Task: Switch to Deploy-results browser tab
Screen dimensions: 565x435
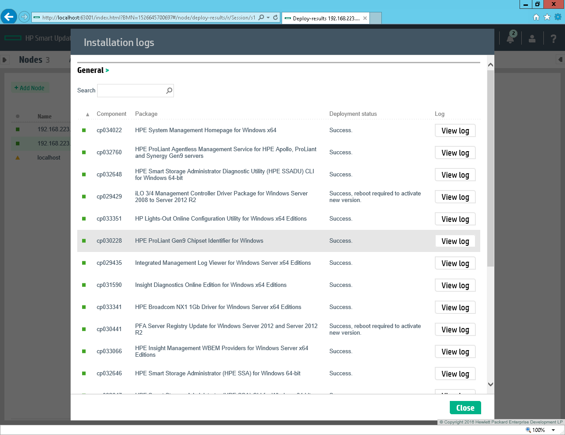Action: pos(326,18)
